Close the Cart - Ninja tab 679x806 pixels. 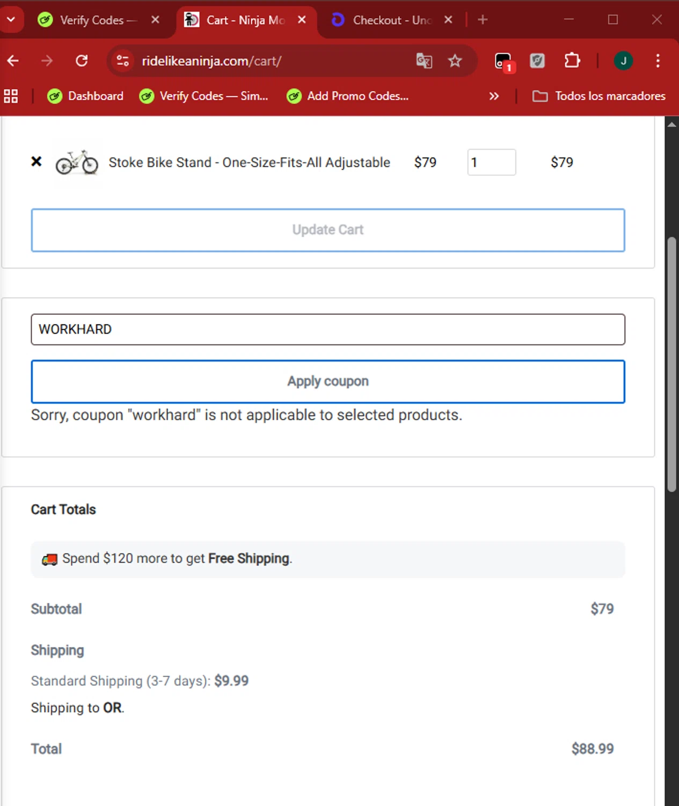click(302, 20)
